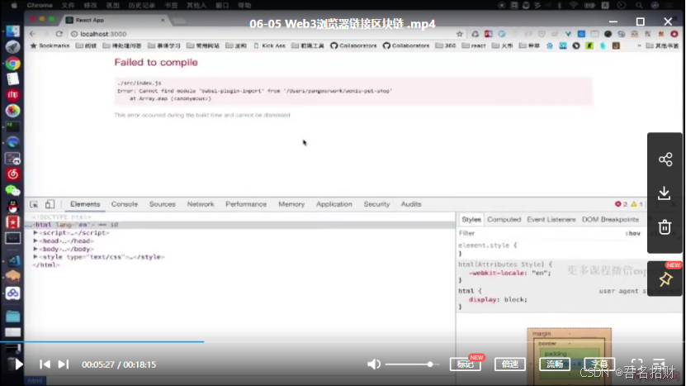Screen dimensions: 686x386
Task: Expand the style node in DOM tree
Action: pyautogui.click(x=35, y=257)
